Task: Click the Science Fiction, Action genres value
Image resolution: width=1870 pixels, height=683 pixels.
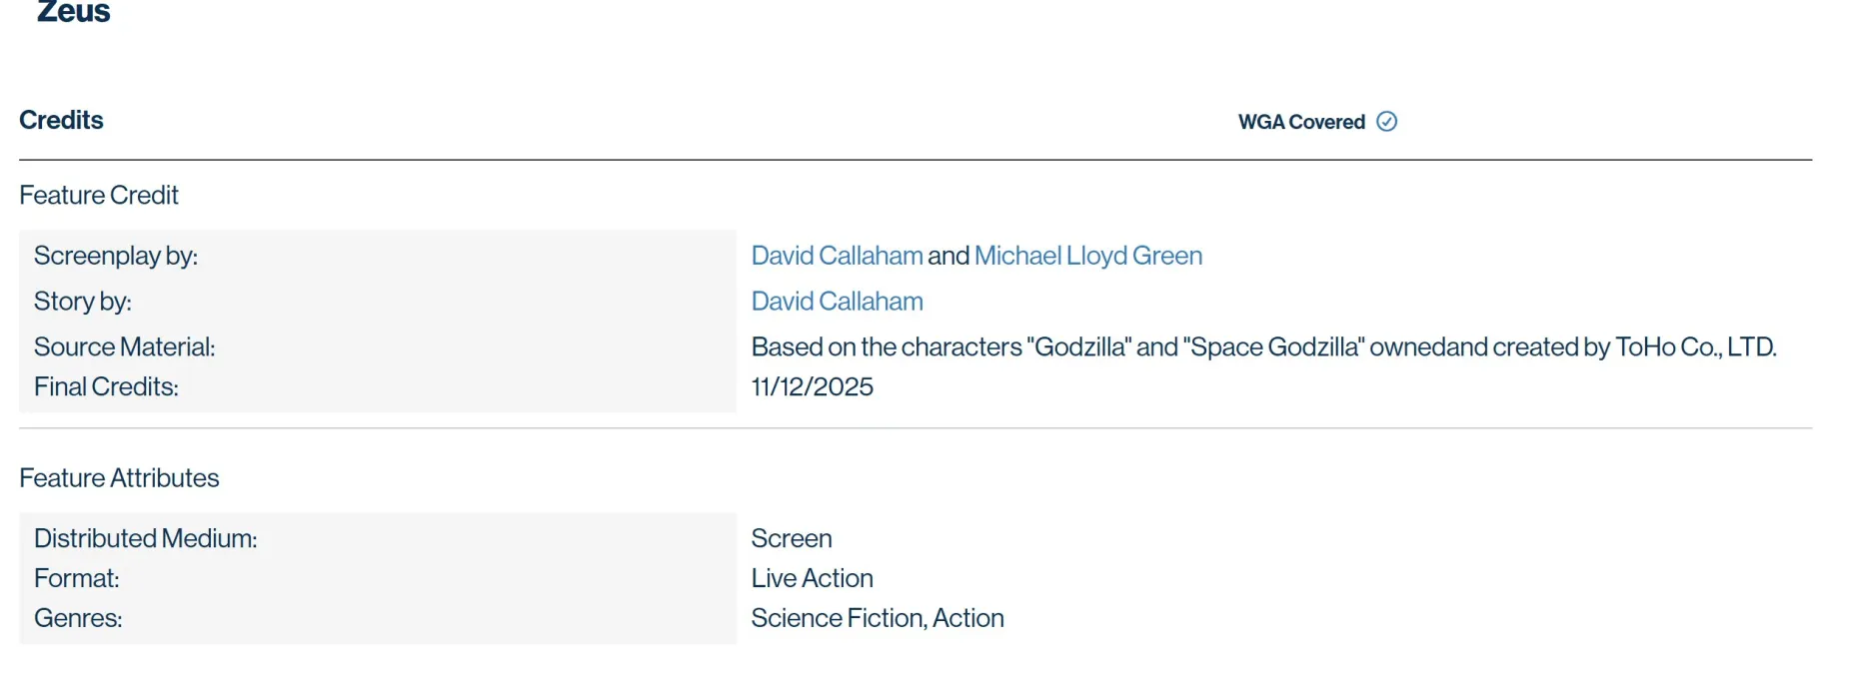Action: 877,618
